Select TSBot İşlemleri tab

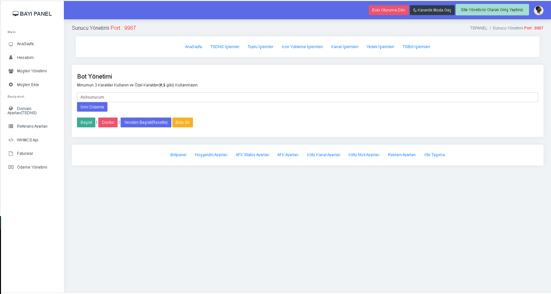click(x=416, y=47)
